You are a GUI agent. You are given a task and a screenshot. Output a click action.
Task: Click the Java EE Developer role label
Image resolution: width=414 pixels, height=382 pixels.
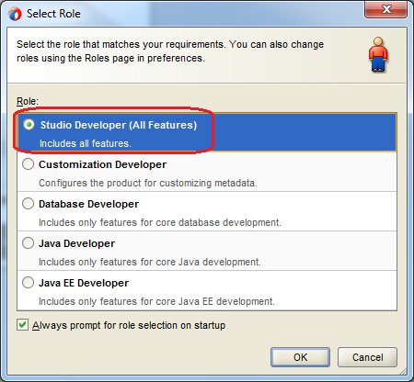pyautogui.click(x=84, y=283)
